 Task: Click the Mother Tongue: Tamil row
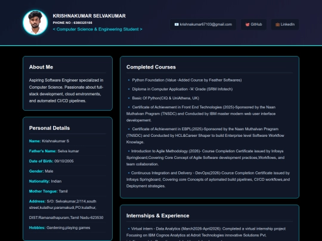(x=67, y=191)
